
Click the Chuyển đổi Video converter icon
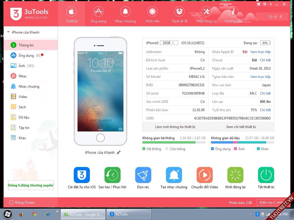tap(204, 175)
